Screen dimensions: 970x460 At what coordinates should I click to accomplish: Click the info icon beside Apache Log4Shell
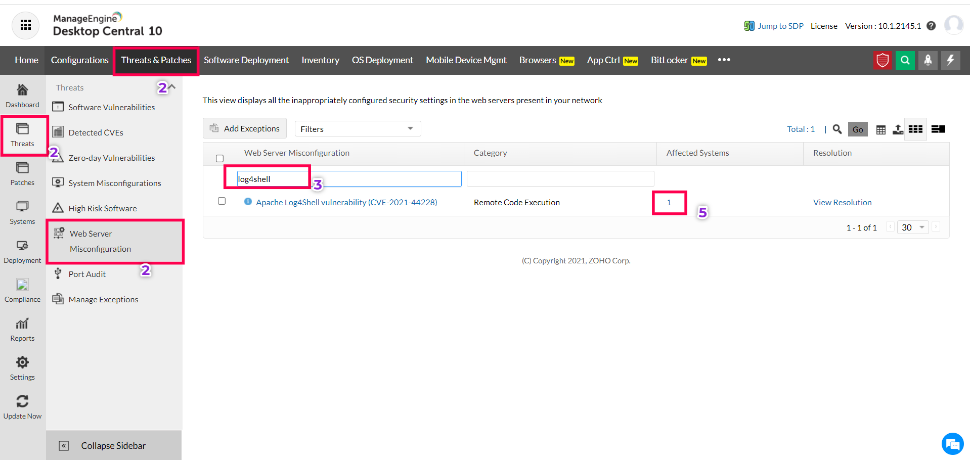(248, 201)
